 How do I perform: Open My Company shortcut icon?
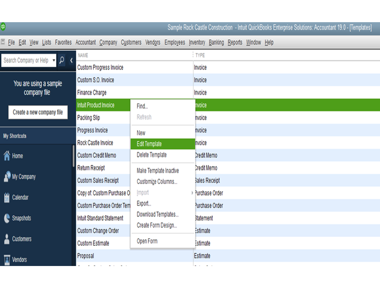tap(7, 177)
